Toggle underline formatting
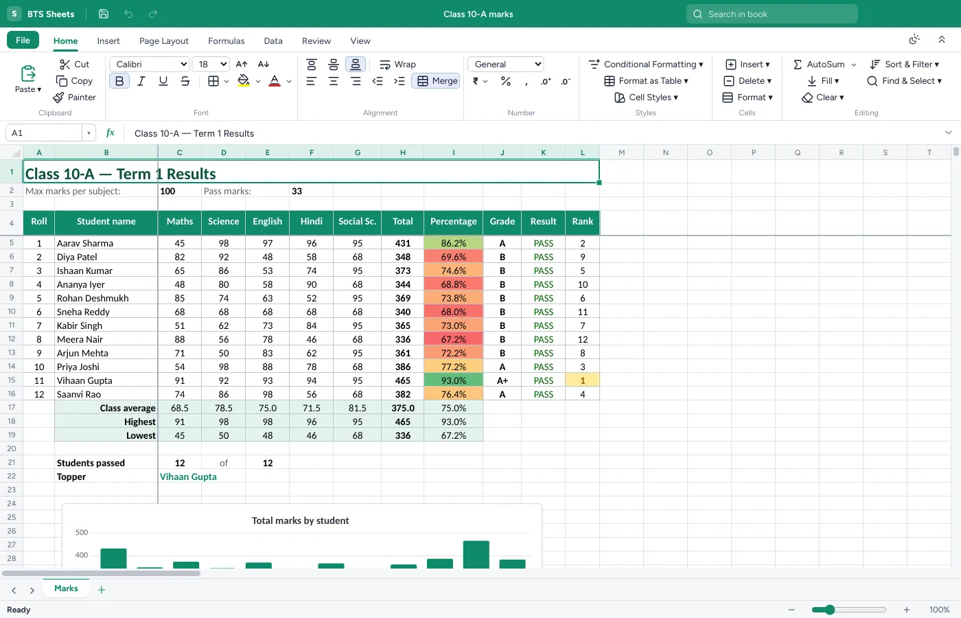This screenshot has width=961, height=618. coord(163,81)
